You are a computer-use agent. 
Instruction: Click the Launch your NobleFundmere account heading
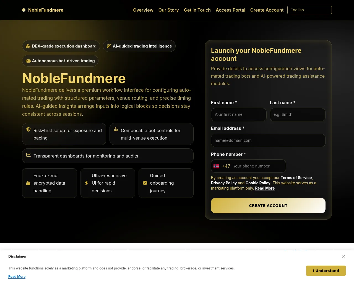click(256, 54)
